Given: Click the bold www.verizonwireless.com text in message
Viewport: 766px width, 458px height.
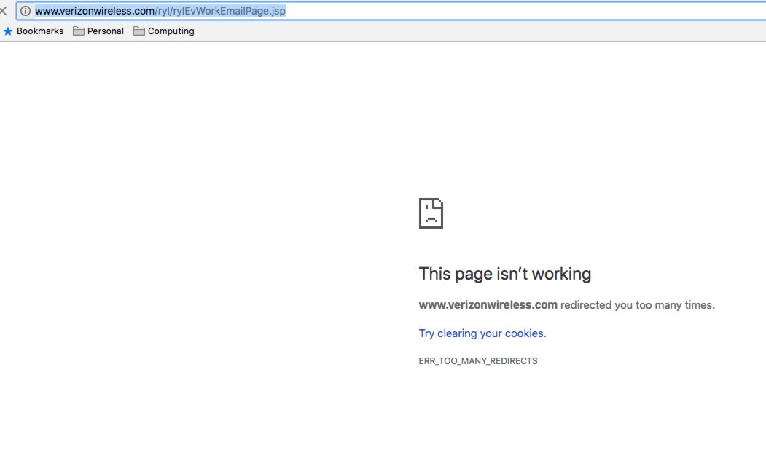Looking at the screenshot, I should (x=488, y=305).
